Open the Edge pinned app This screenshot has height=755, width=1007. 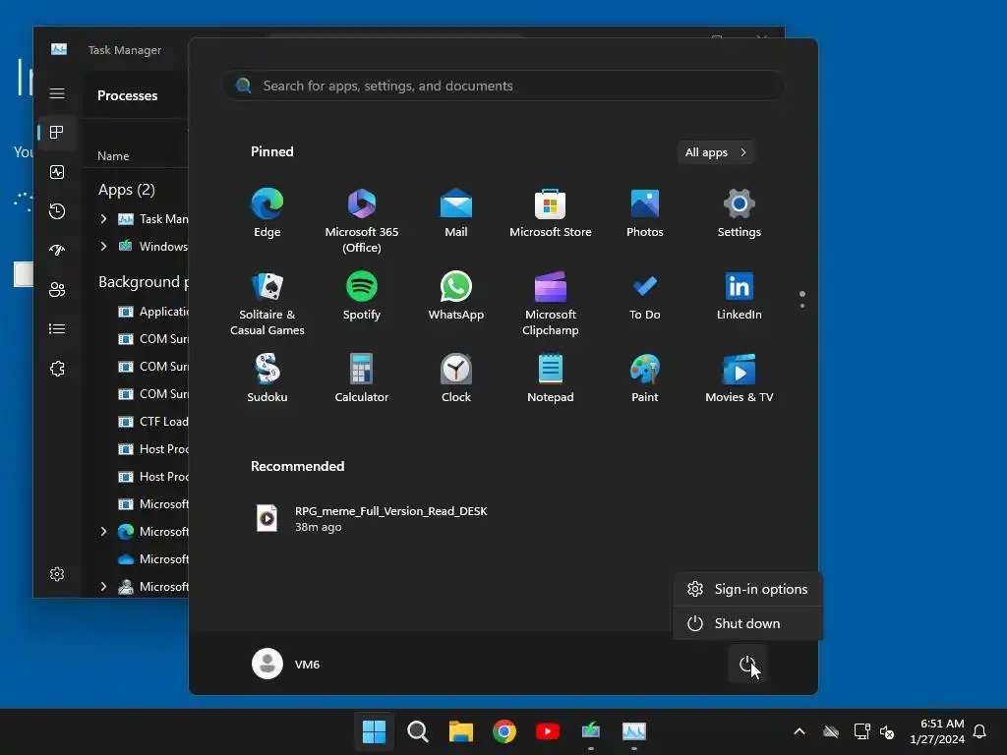267,212
